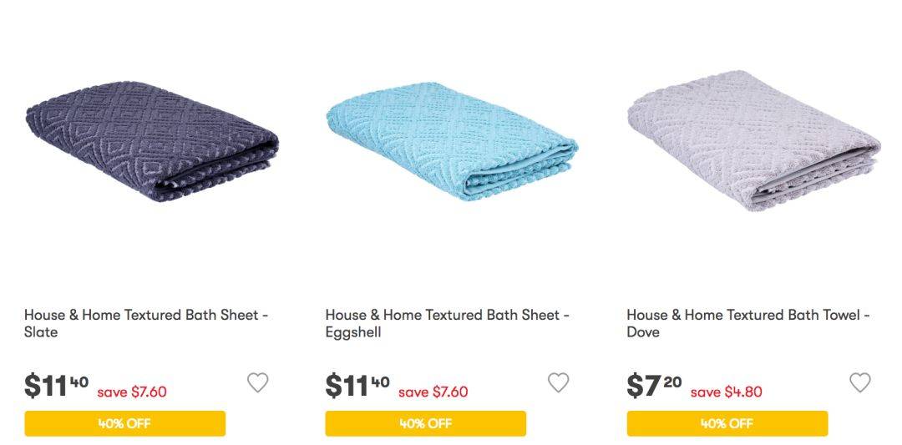Click the 40% OFF badge under Slate sheet
Image resolution: width=902 pixels, height=445 pixels.
coord(124,424)
